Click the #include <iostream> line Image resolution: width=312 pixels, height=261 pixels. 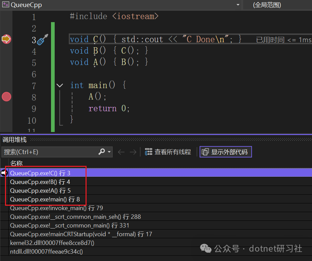pyautogui.click(x=114, y=16)
